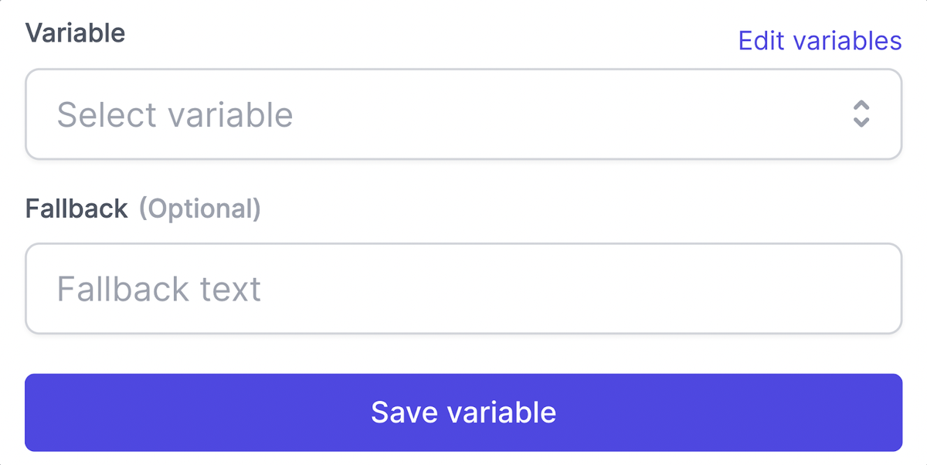Toggle the variable combo box open

[463, 114]
